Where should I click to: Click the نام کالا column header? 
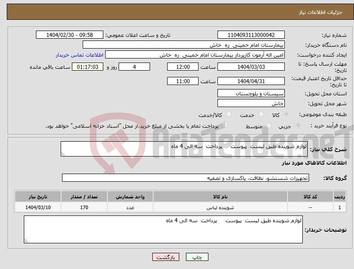coord(220,197)
